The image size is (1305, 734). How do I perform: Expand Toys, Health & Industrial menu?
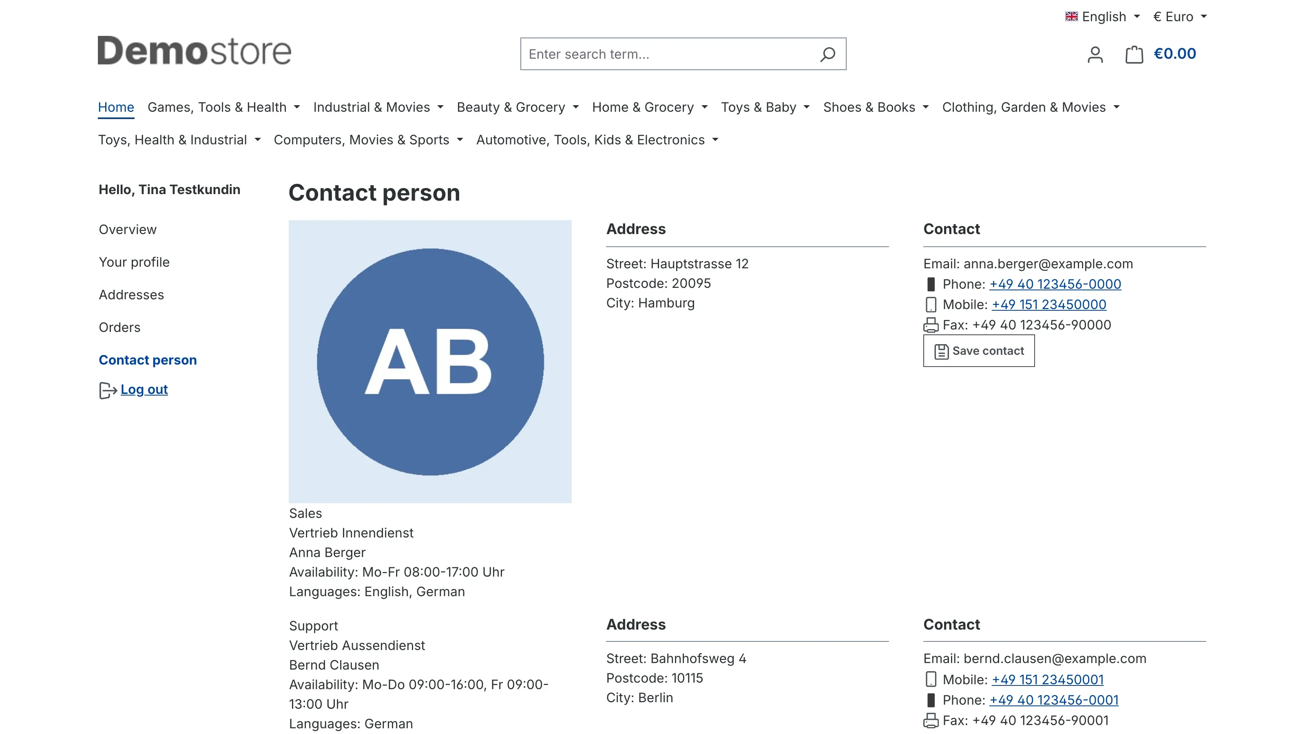[x=179, y=140]
